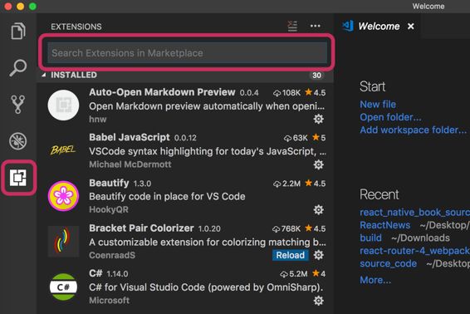
Task: Open the Debug bug icon
Action: pos(18,141)
